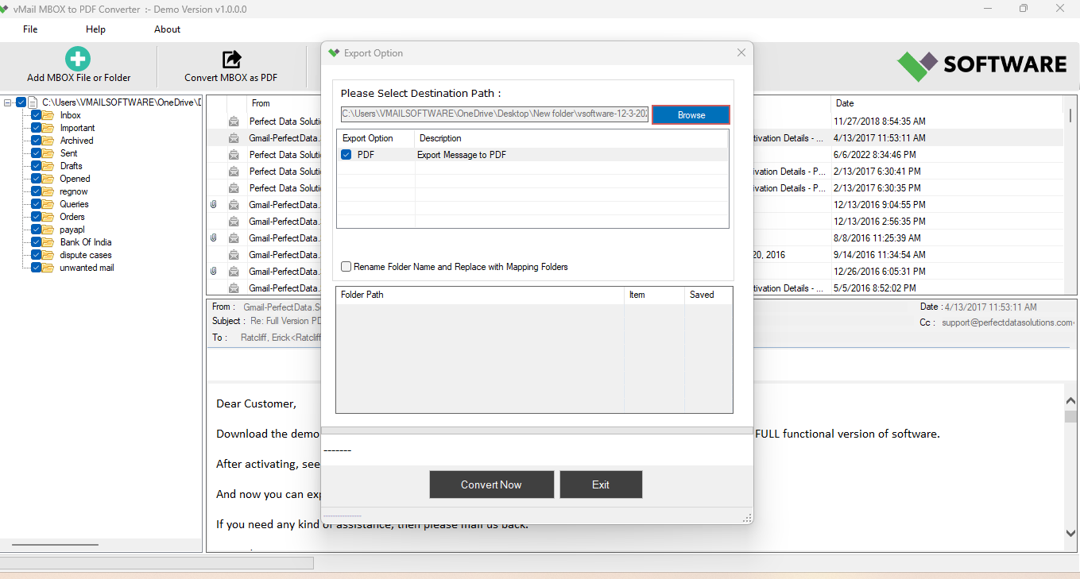Screen dimensions: 1080x579
Task: Click the Convert MBOX as PDF toolbar icon
Action: (230, 59)
